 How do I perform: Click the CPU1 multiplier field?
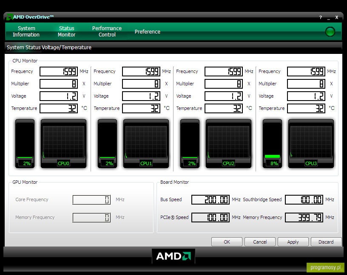point(141,84)
